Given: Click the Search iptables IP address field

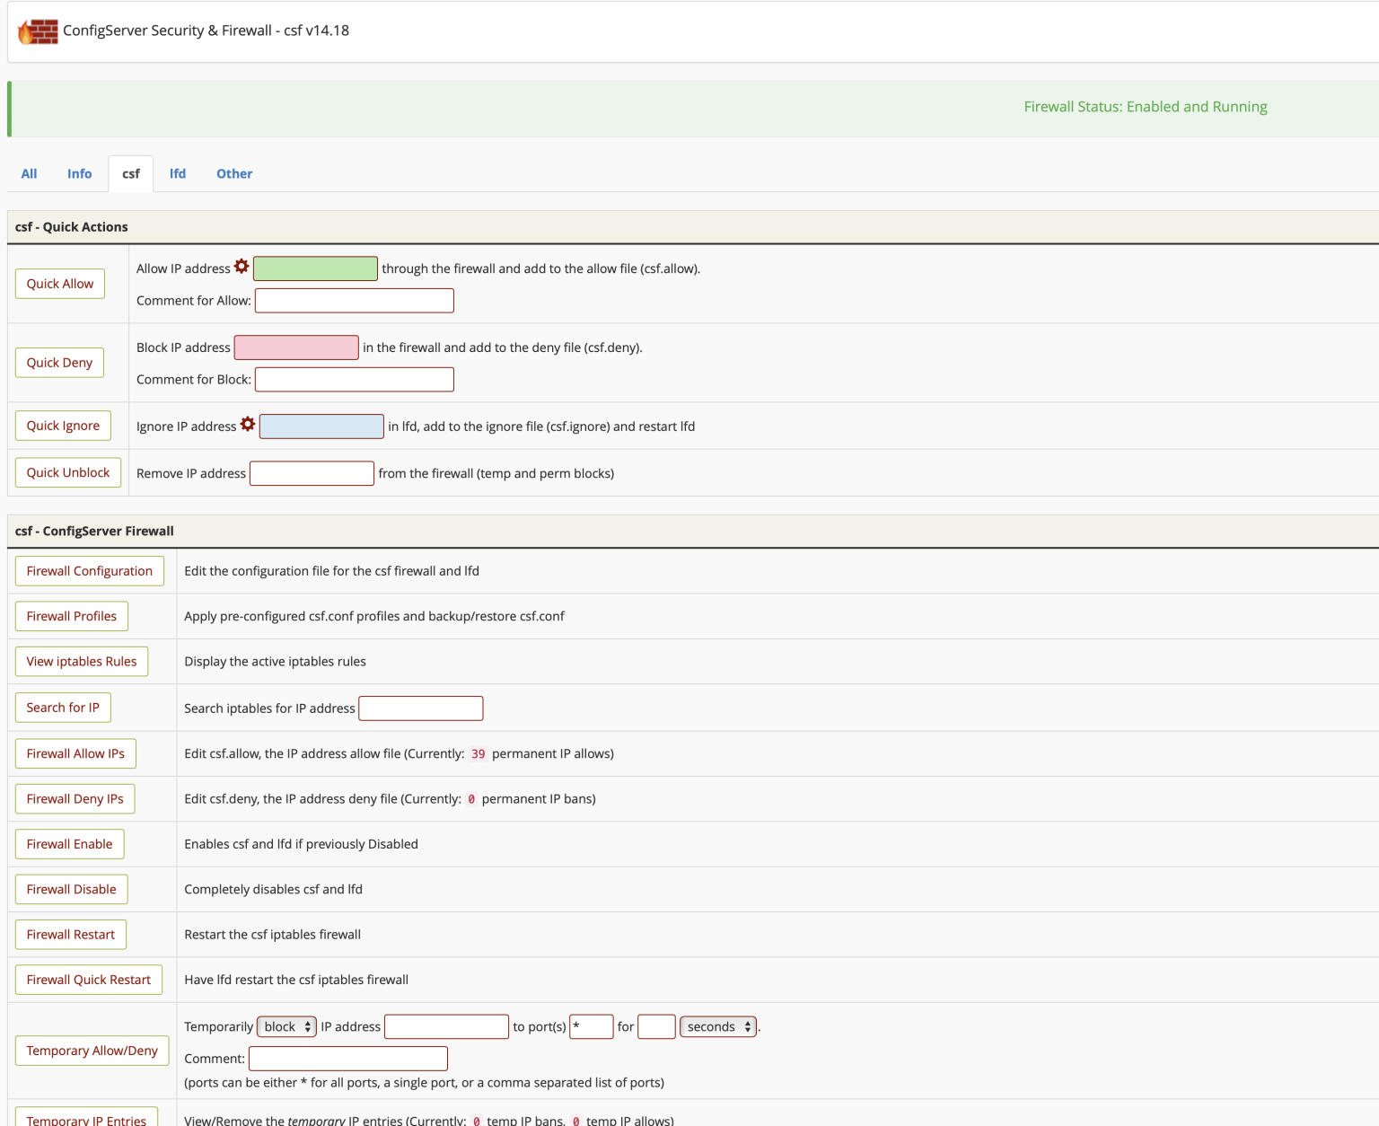Looking at the screenshot, I should point(420,708).
